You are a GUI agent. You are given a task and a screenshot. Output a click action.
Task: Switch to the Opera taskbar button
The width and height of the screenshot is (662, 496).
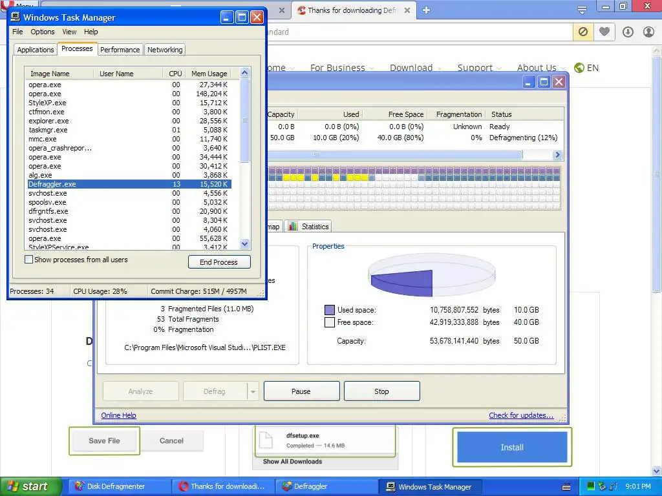point(222,486)
